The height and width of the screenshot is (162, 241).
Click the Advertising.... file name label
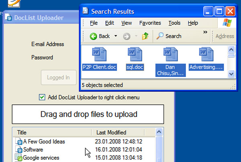click(x=206, y=67)
